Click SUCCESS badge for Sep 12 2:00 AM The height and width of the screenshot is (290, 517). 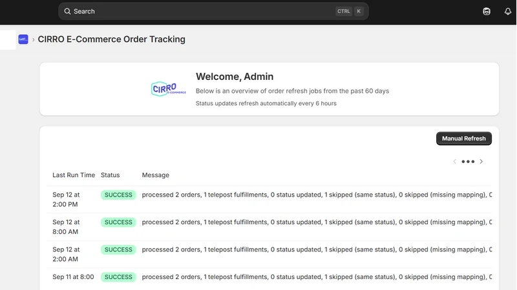[118, 249]
